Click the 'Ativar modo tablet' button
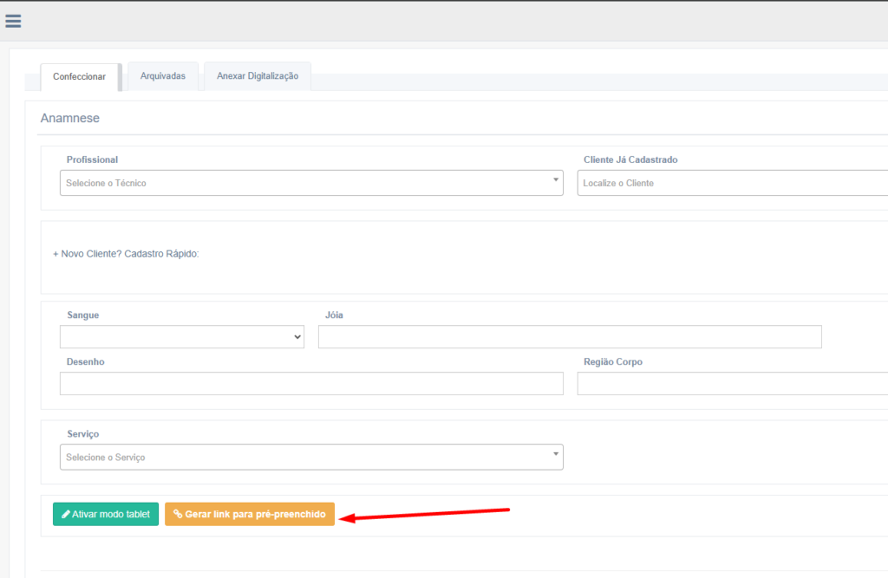This screenshot has height=578, width=888. [x=106, y=514]
